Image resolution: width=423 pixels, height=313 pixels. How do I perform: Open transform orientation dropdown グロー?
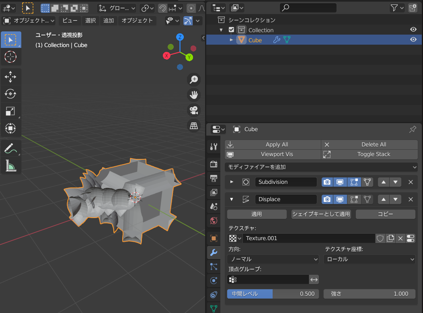117,8
